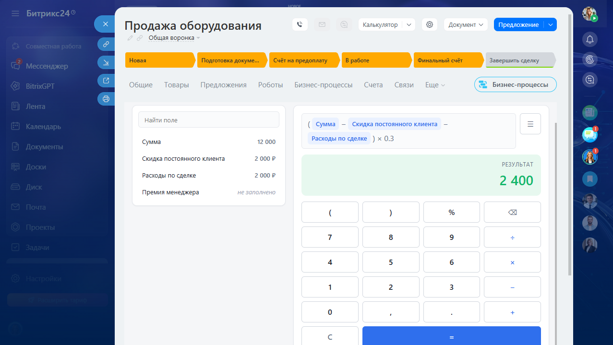This screenshot has height=345, width=613.
Task: Select Счёт на предоплату stage
Action: click(x=304, y=60)
